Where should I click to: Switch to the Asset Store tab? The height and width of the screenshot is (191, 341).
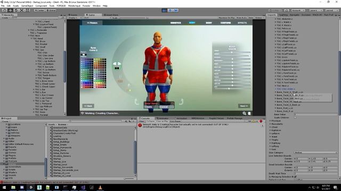(x=111, y=15)
